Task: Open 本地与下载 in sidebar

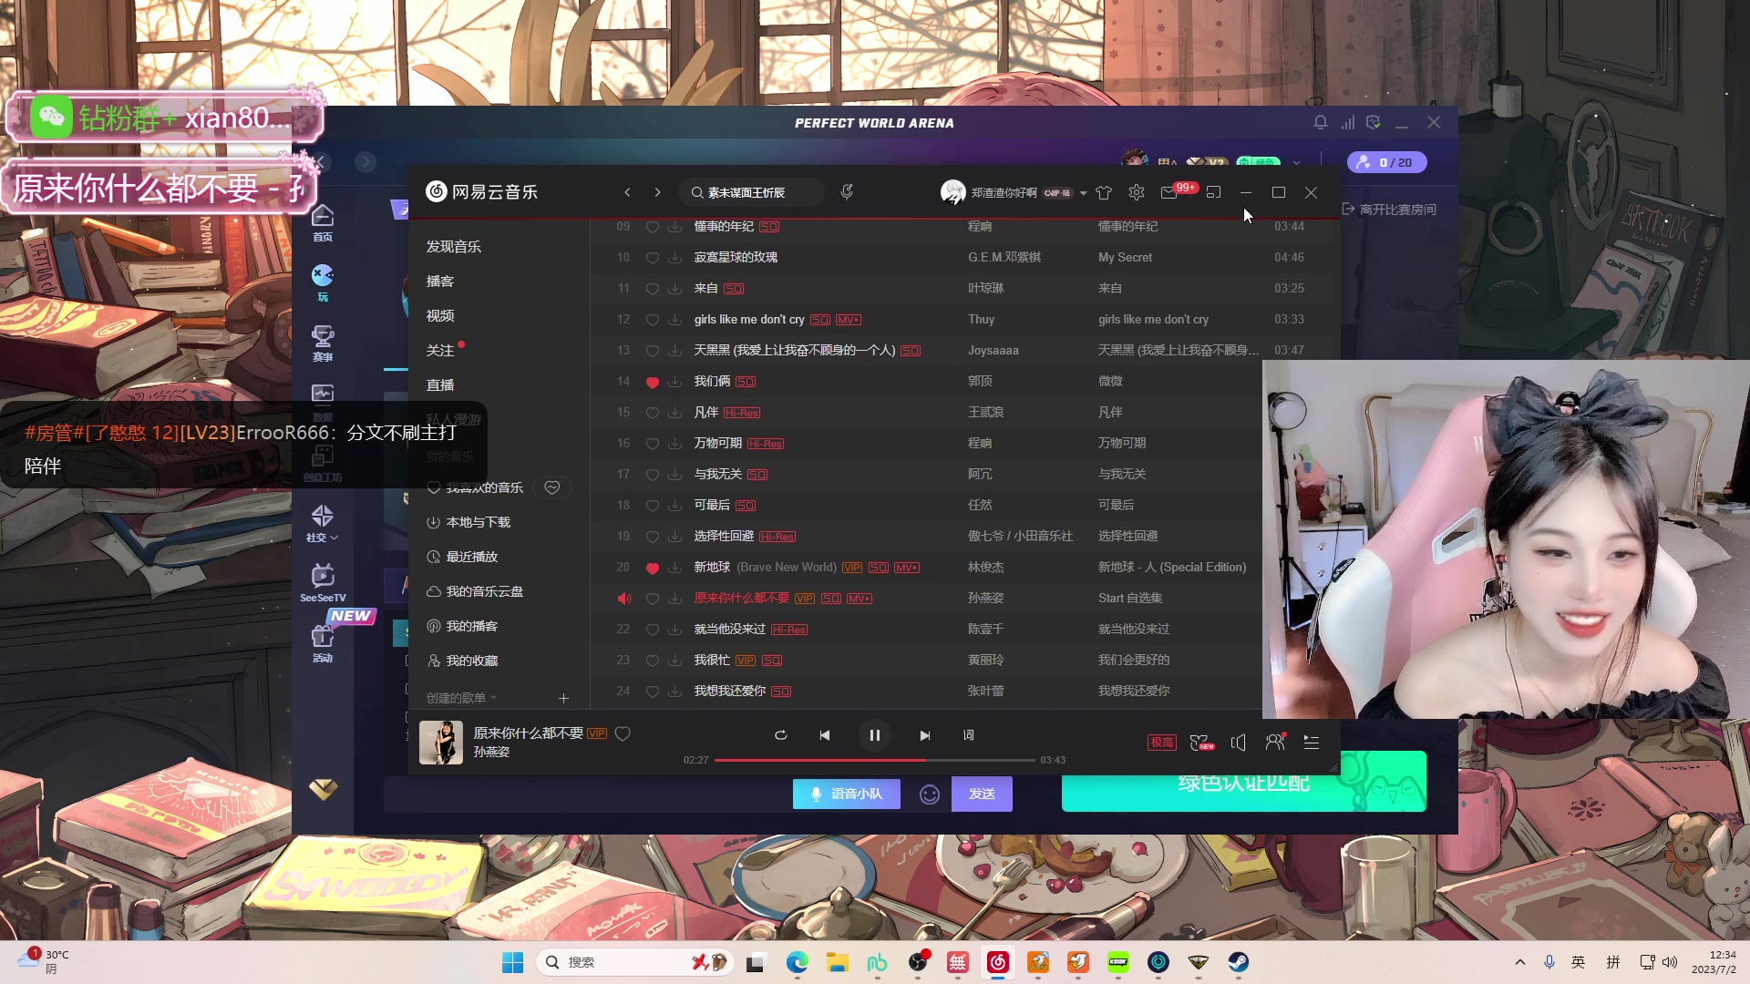Action: [479, 522]
